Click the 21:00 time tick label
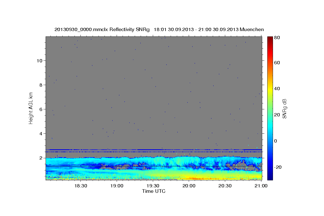Viewport: 324px width, 216px height. [x=261, y=186]
